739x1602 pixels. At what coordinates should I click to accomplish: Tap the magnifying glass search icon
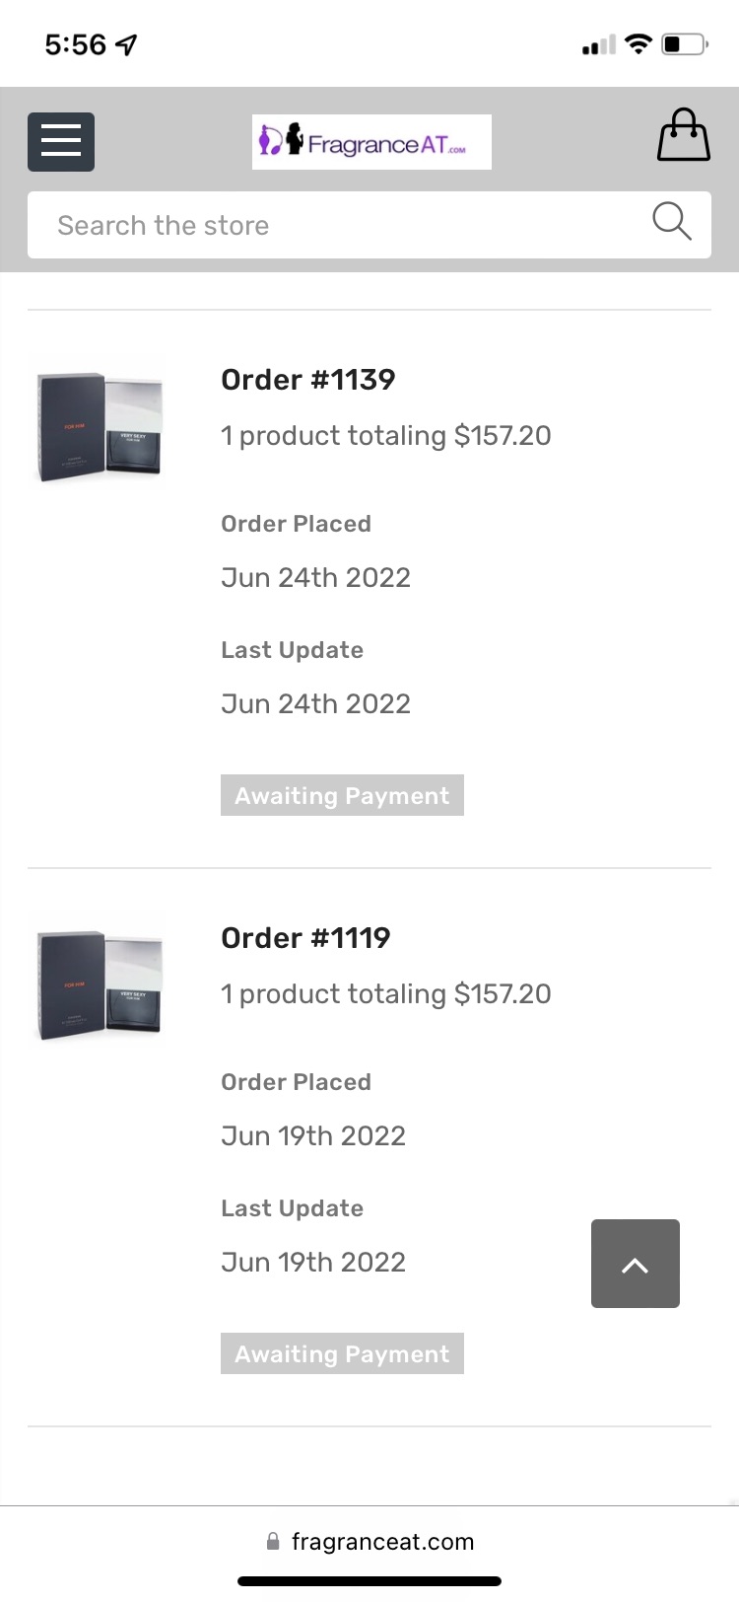(671, 222)
